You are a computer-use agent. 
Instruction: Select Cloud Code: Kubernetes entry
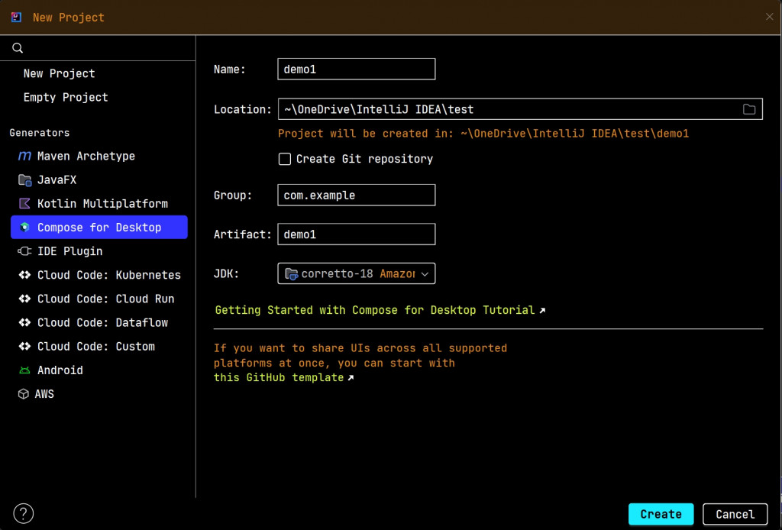click(x=108, y=275)
